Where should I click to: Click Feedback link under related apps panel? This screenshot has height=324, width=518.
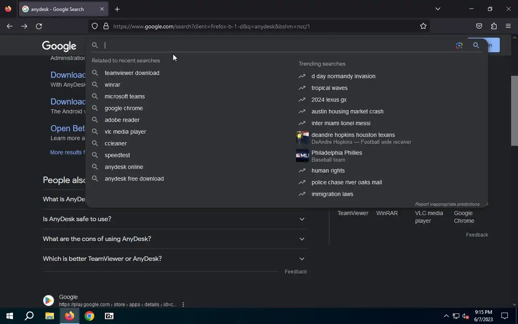(477, 235)
